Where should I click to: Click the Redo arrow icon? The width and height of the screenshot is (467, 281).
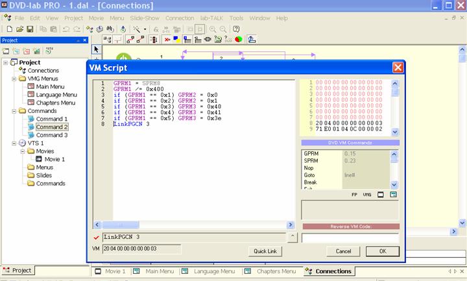coord(77,29)
